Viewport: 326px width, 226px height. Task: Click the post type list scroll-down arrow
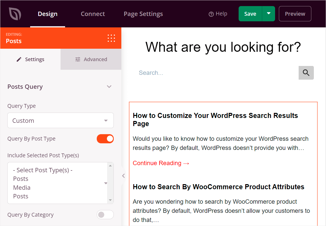110,200
